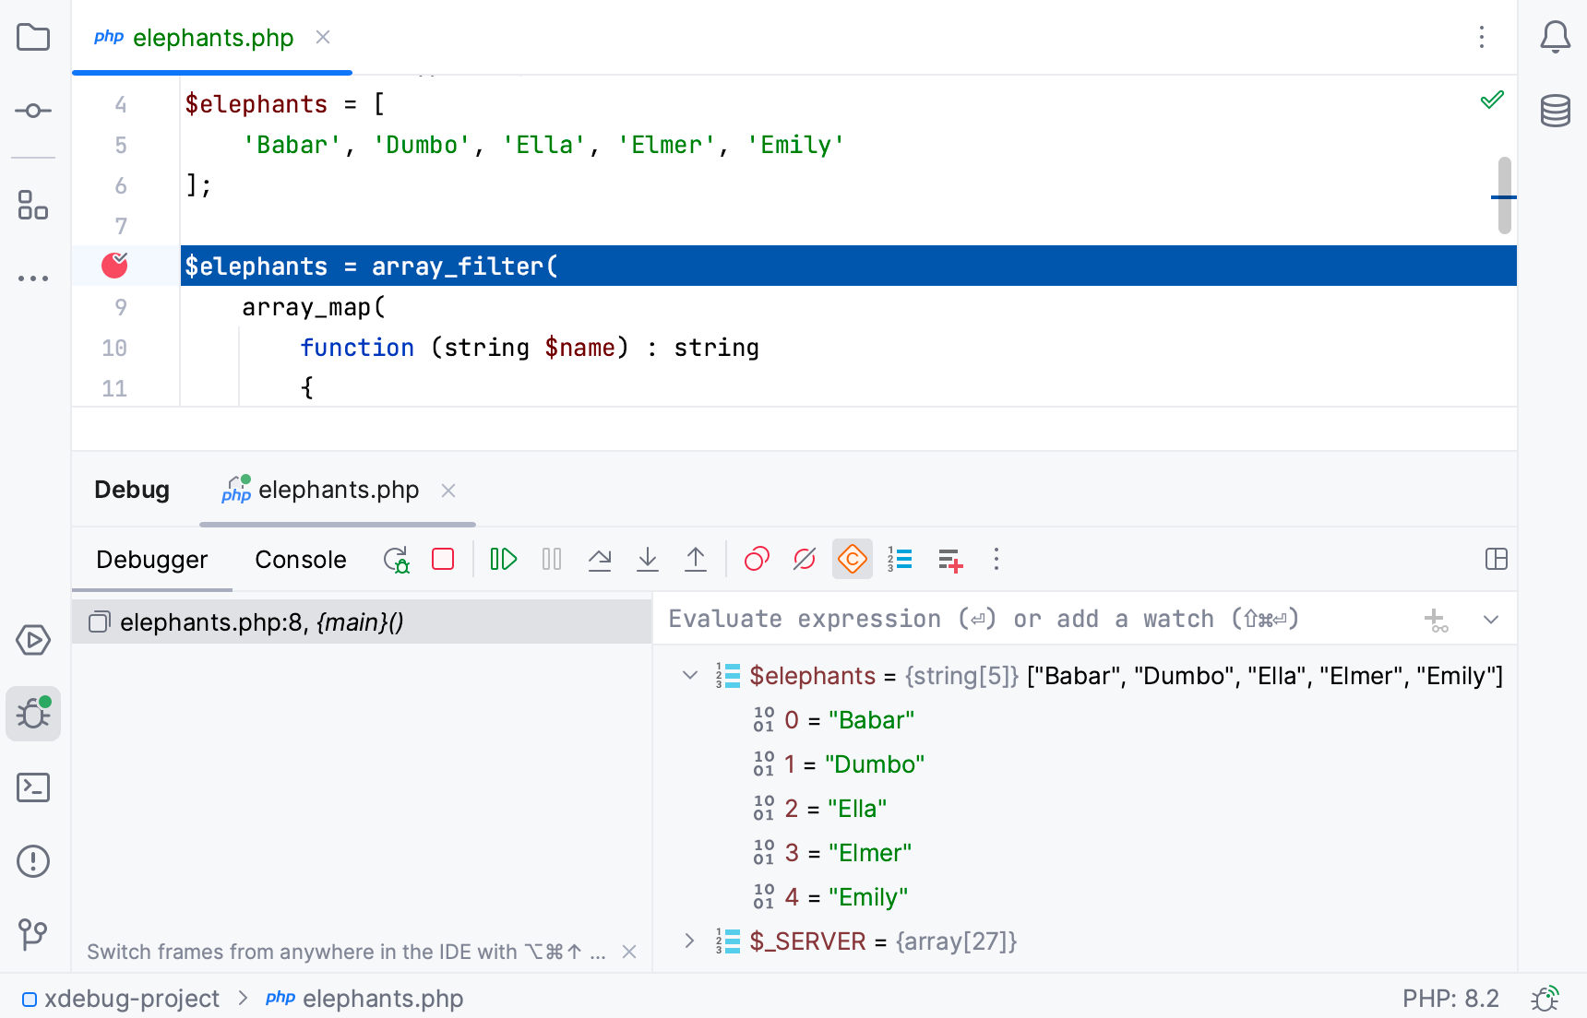Open the Debug tool window icon in sidebar
1587x1018 pixels.
(33, 713)
